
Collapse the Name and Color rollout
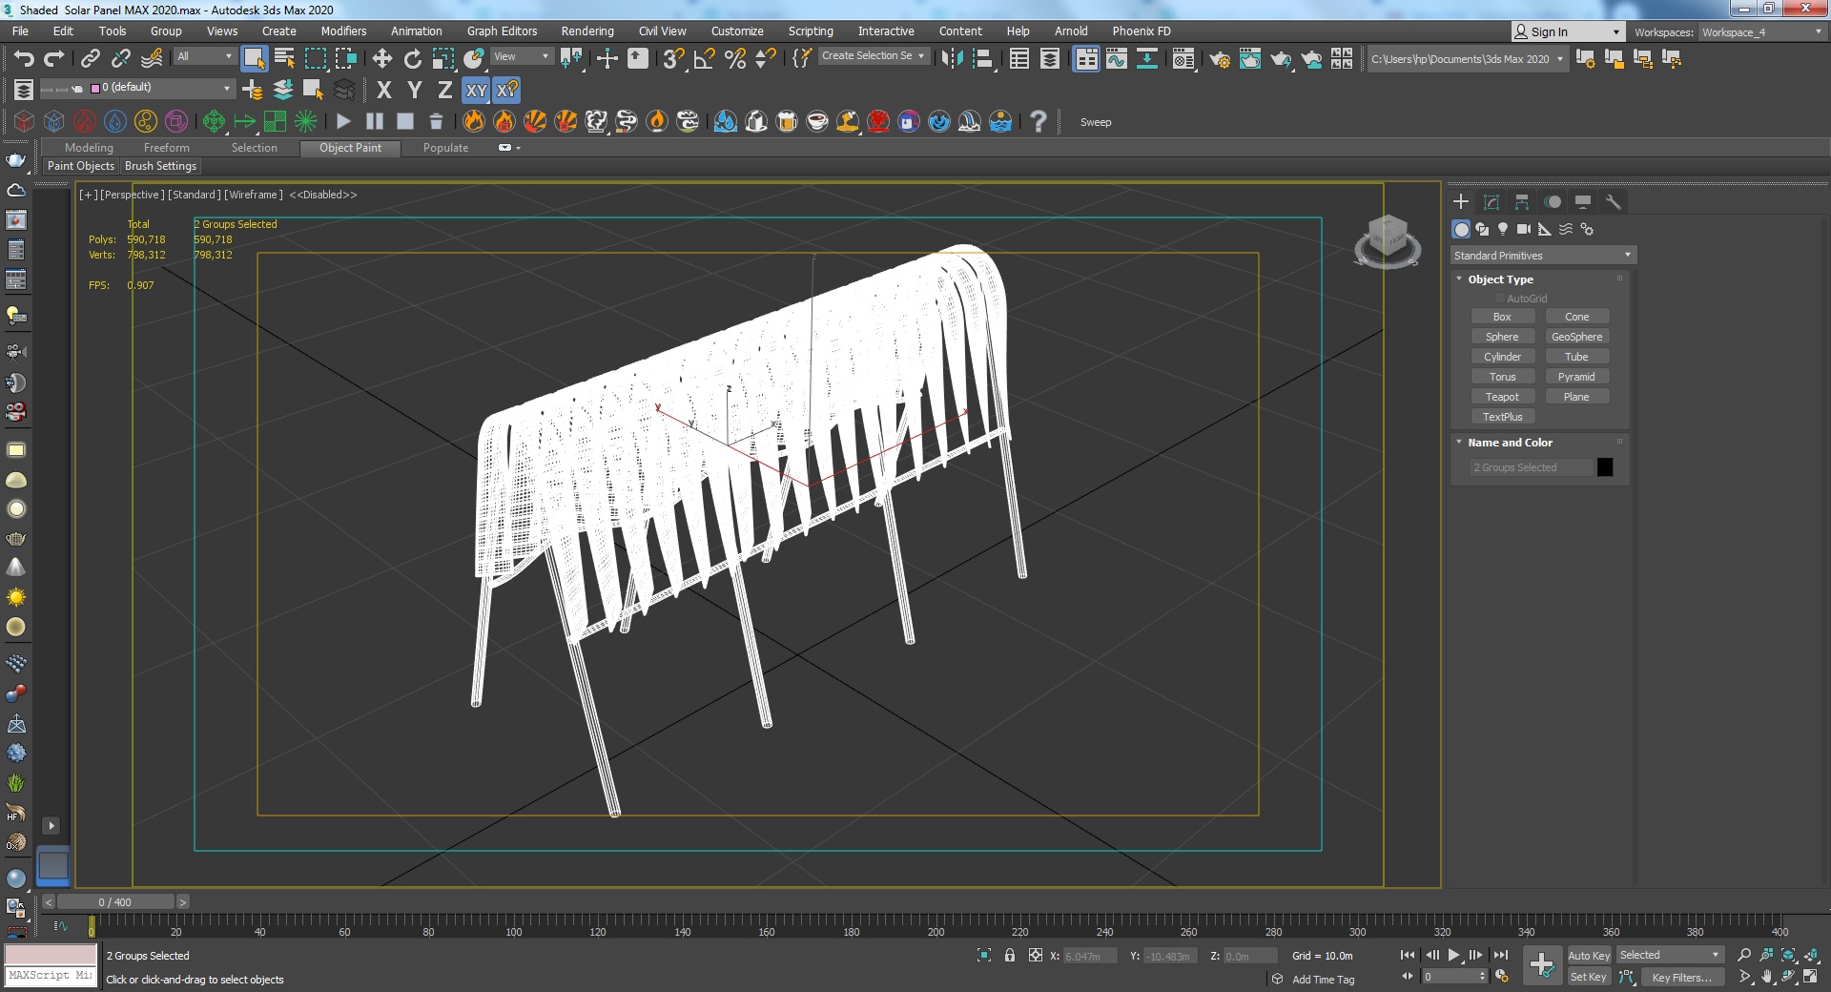point(1510,443)
